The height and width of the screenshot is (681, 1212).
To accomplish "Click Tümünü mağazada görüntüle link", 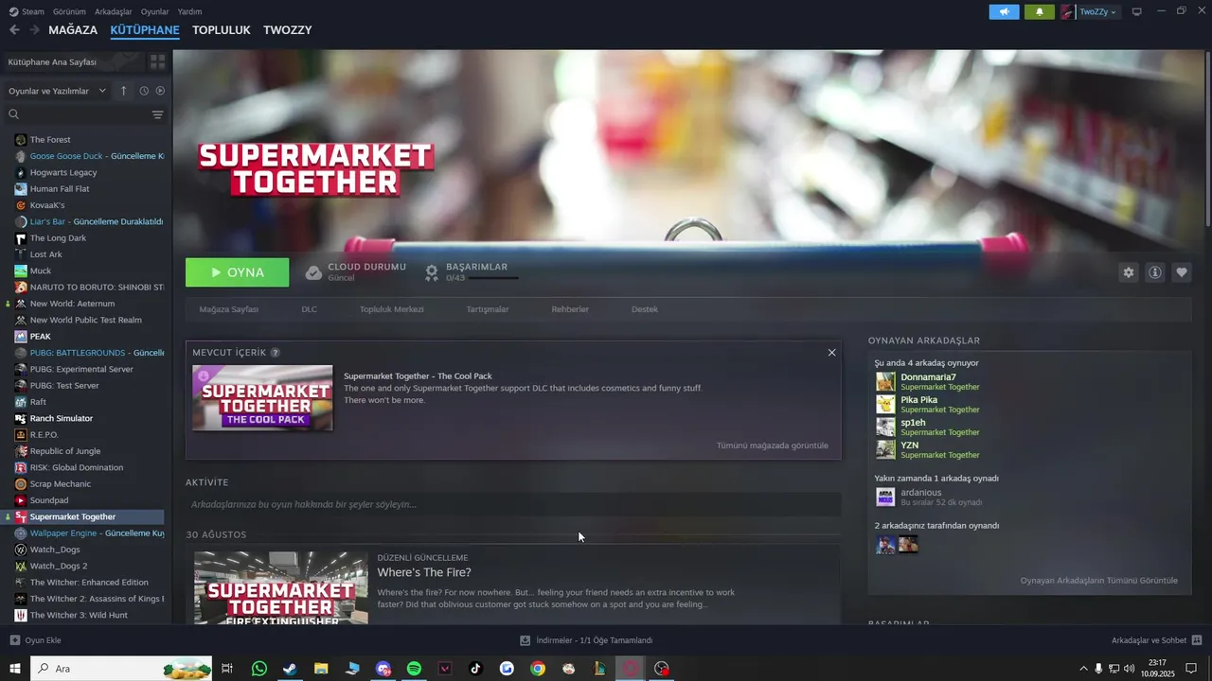I will tap(773, 445).
